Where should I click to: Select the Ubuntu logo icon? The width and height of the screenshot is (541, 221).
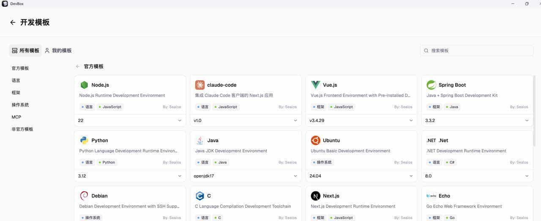tap(315, 141)
